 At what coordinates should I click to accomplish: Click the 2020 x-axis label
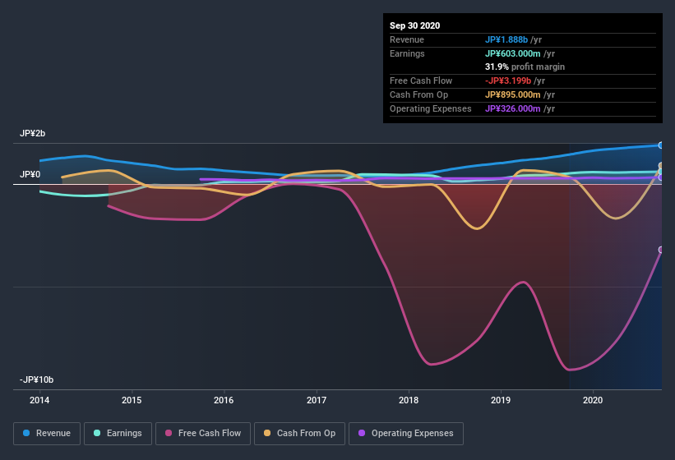(x=593, y=400)
